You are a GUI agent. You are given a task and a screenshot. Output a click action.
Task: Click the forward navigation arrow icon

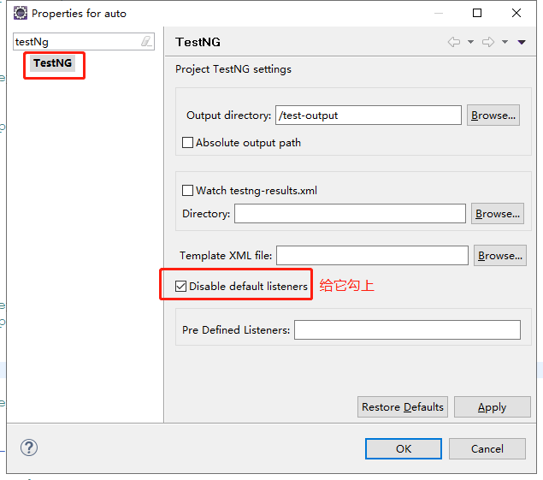click(x=488, y=42)
